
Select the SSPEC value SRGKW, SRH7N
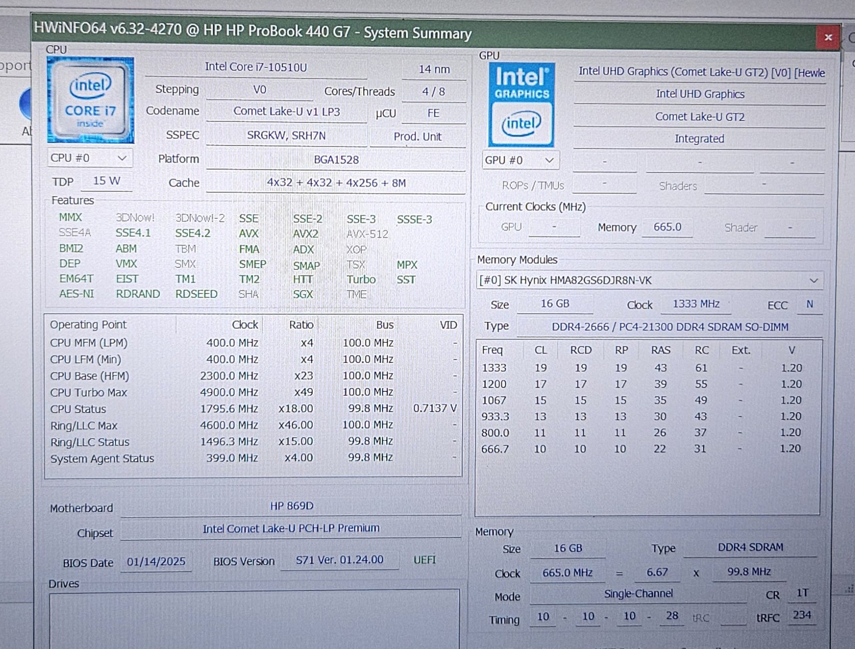point(286,136)
